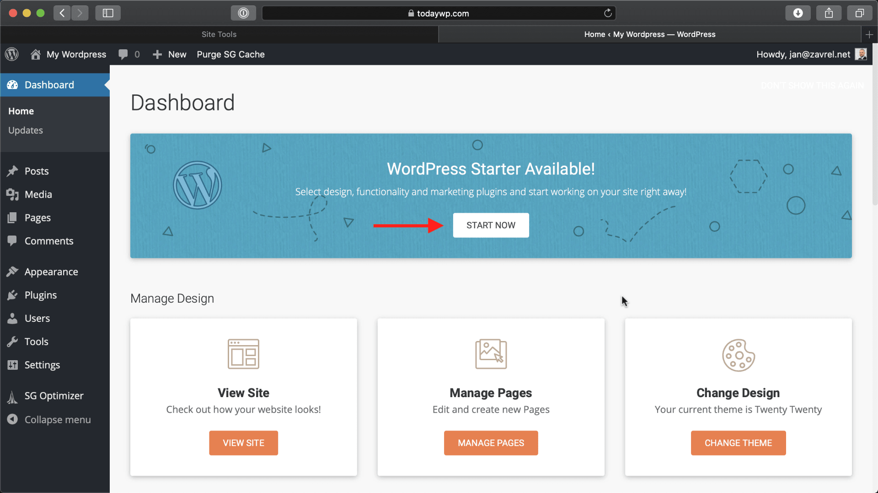
Task: Click the user avatar in admin bar
Action: tap(861, 54)
